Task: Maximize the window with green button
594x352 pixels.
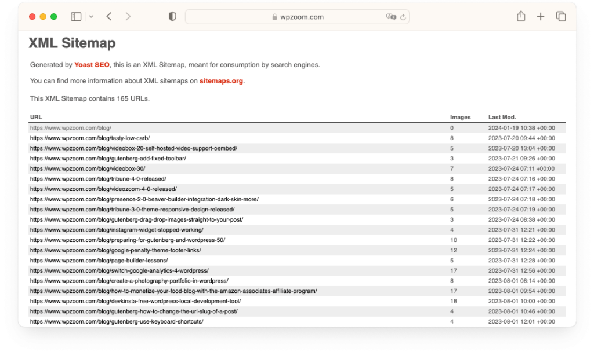Action: click(x=54, y=17)
